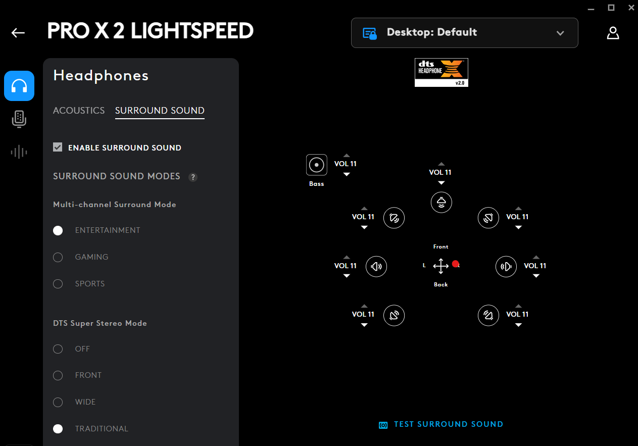This screenshot has height=446, width=638.
Task: Click the side right speaker icon
Action: [506, 266]
